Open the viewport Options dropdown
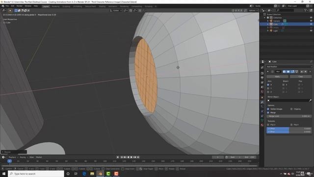The height and width of the screenshot is (177, 314). point(253,10)
